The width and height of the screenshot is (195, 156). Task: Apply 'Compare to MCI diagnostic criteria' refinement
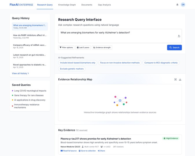click(x=161, y=63)
